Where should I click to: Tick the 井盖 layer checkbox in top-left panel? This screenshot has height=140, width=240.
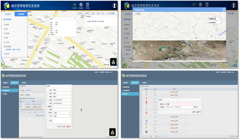(5, 38)
